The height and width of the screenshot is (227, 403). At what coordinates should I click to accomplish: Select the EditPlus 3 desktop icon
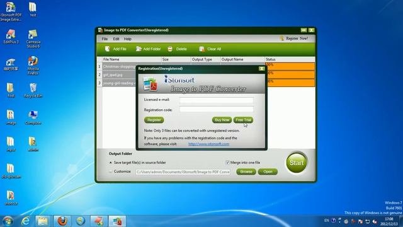click(x=11, y=37)
